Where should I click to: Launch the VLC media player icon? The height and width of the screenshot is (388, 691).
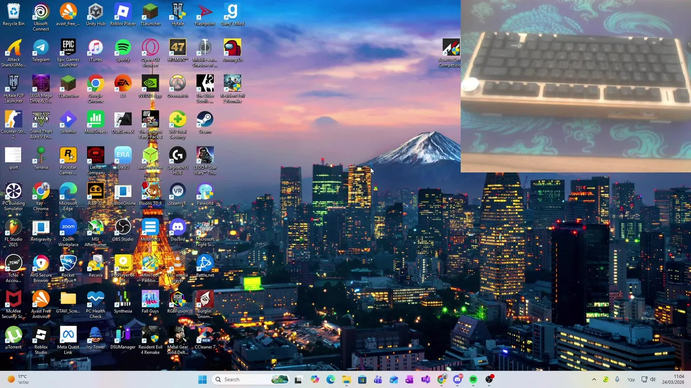click(x=178, y=268)
